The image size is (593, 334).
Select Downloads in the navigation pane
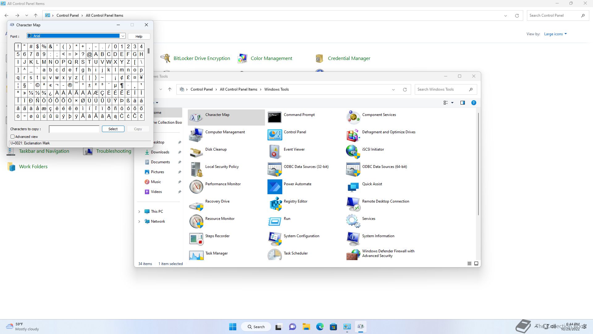pos(160,152)
